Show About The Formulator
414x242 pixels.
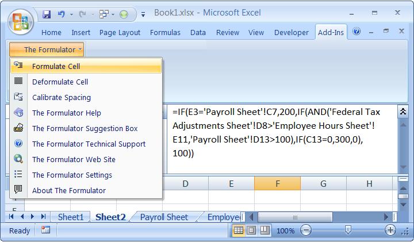[x=86, y=190]
